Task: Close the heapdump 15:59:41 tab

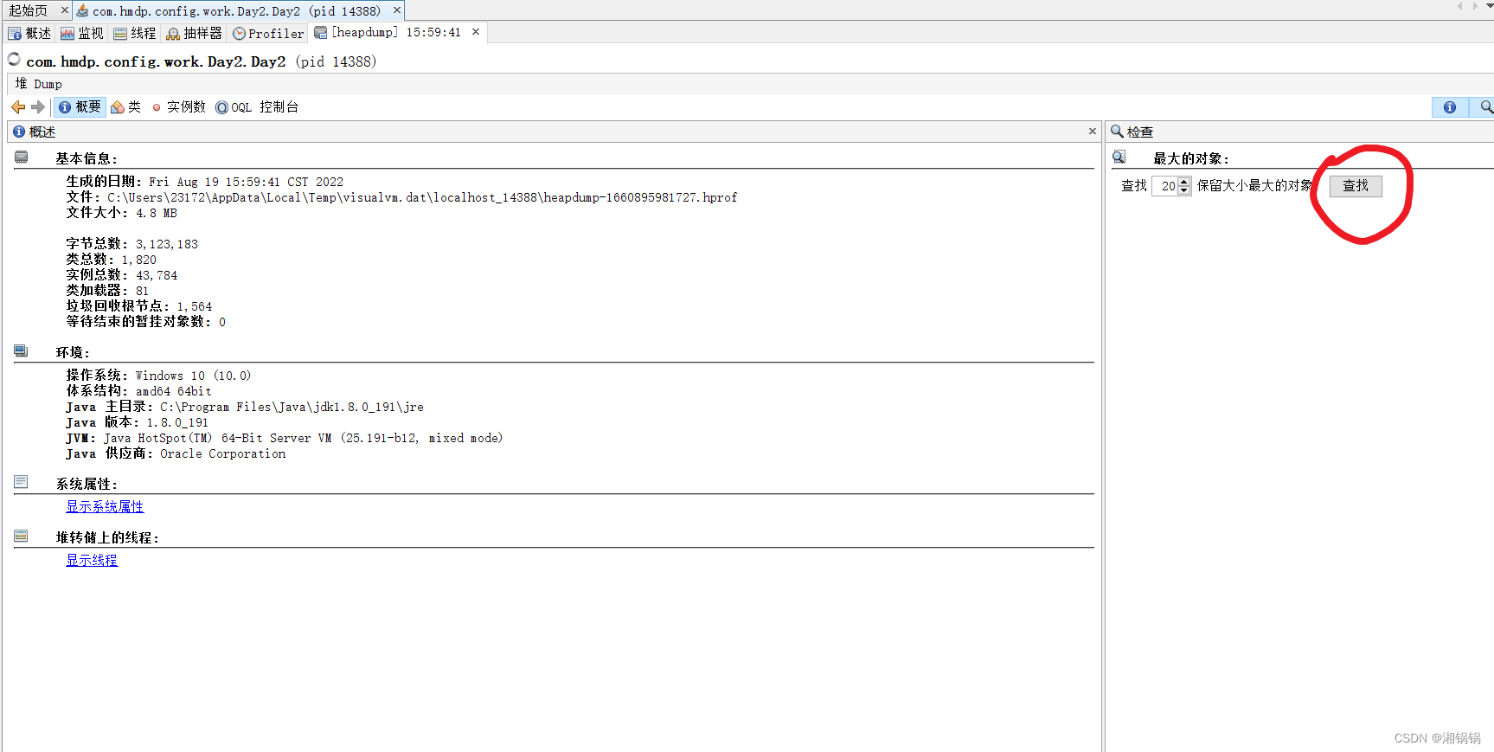Action: click(476, 32)
